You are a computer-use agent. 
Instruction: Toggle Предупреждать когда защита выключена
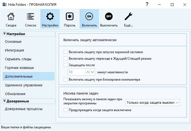click(x=66, y=110)
